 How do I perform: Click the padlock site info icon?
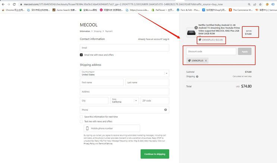(21, 4)
